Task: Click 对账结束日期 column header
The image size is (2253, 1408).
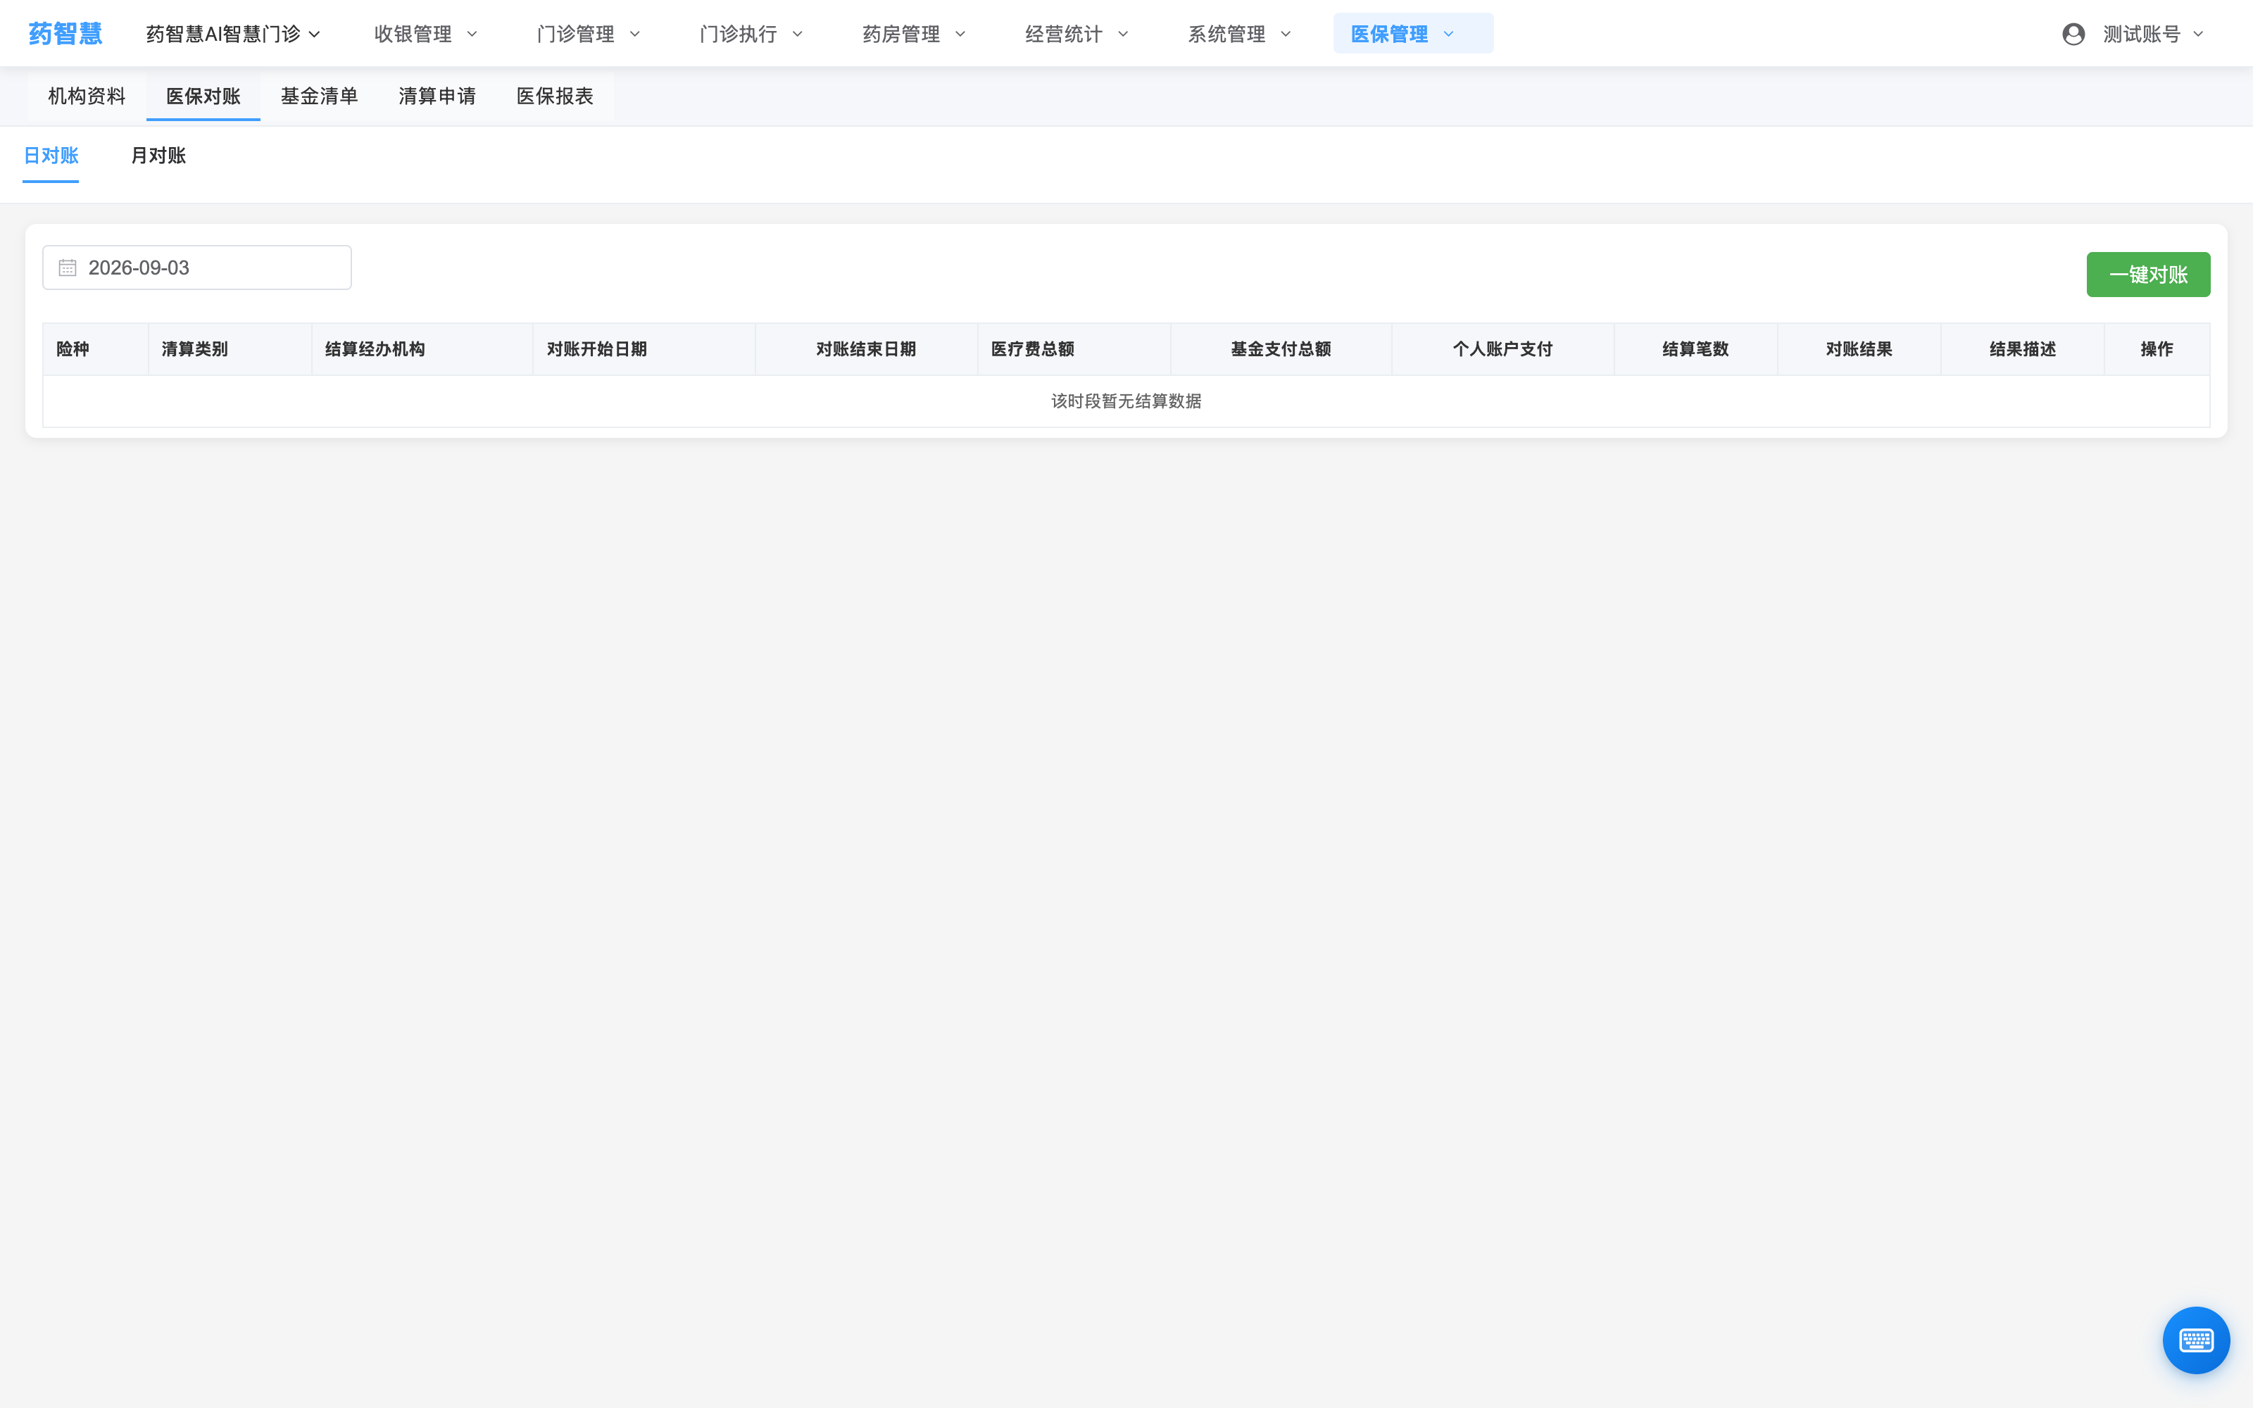Action: [x=866, y=349]
